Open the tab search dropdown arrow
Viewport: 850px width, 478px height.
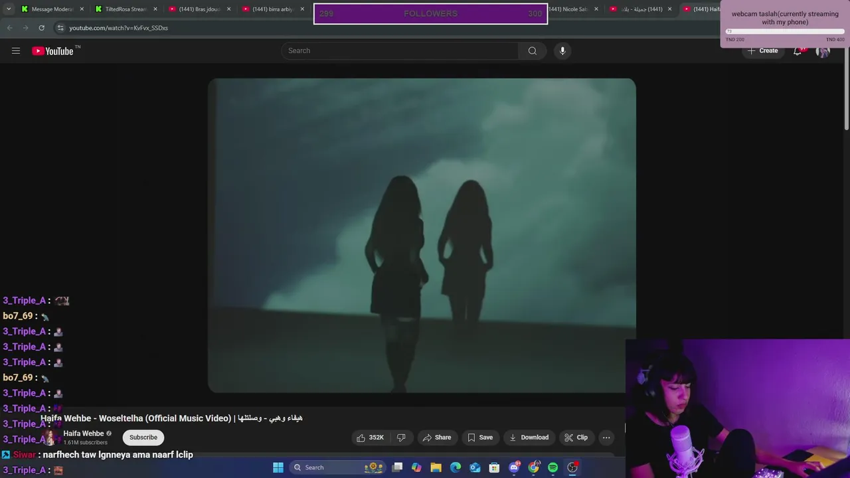(9, 9)
